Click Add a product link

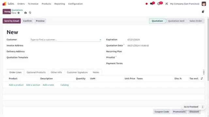[x=16, y=85]
